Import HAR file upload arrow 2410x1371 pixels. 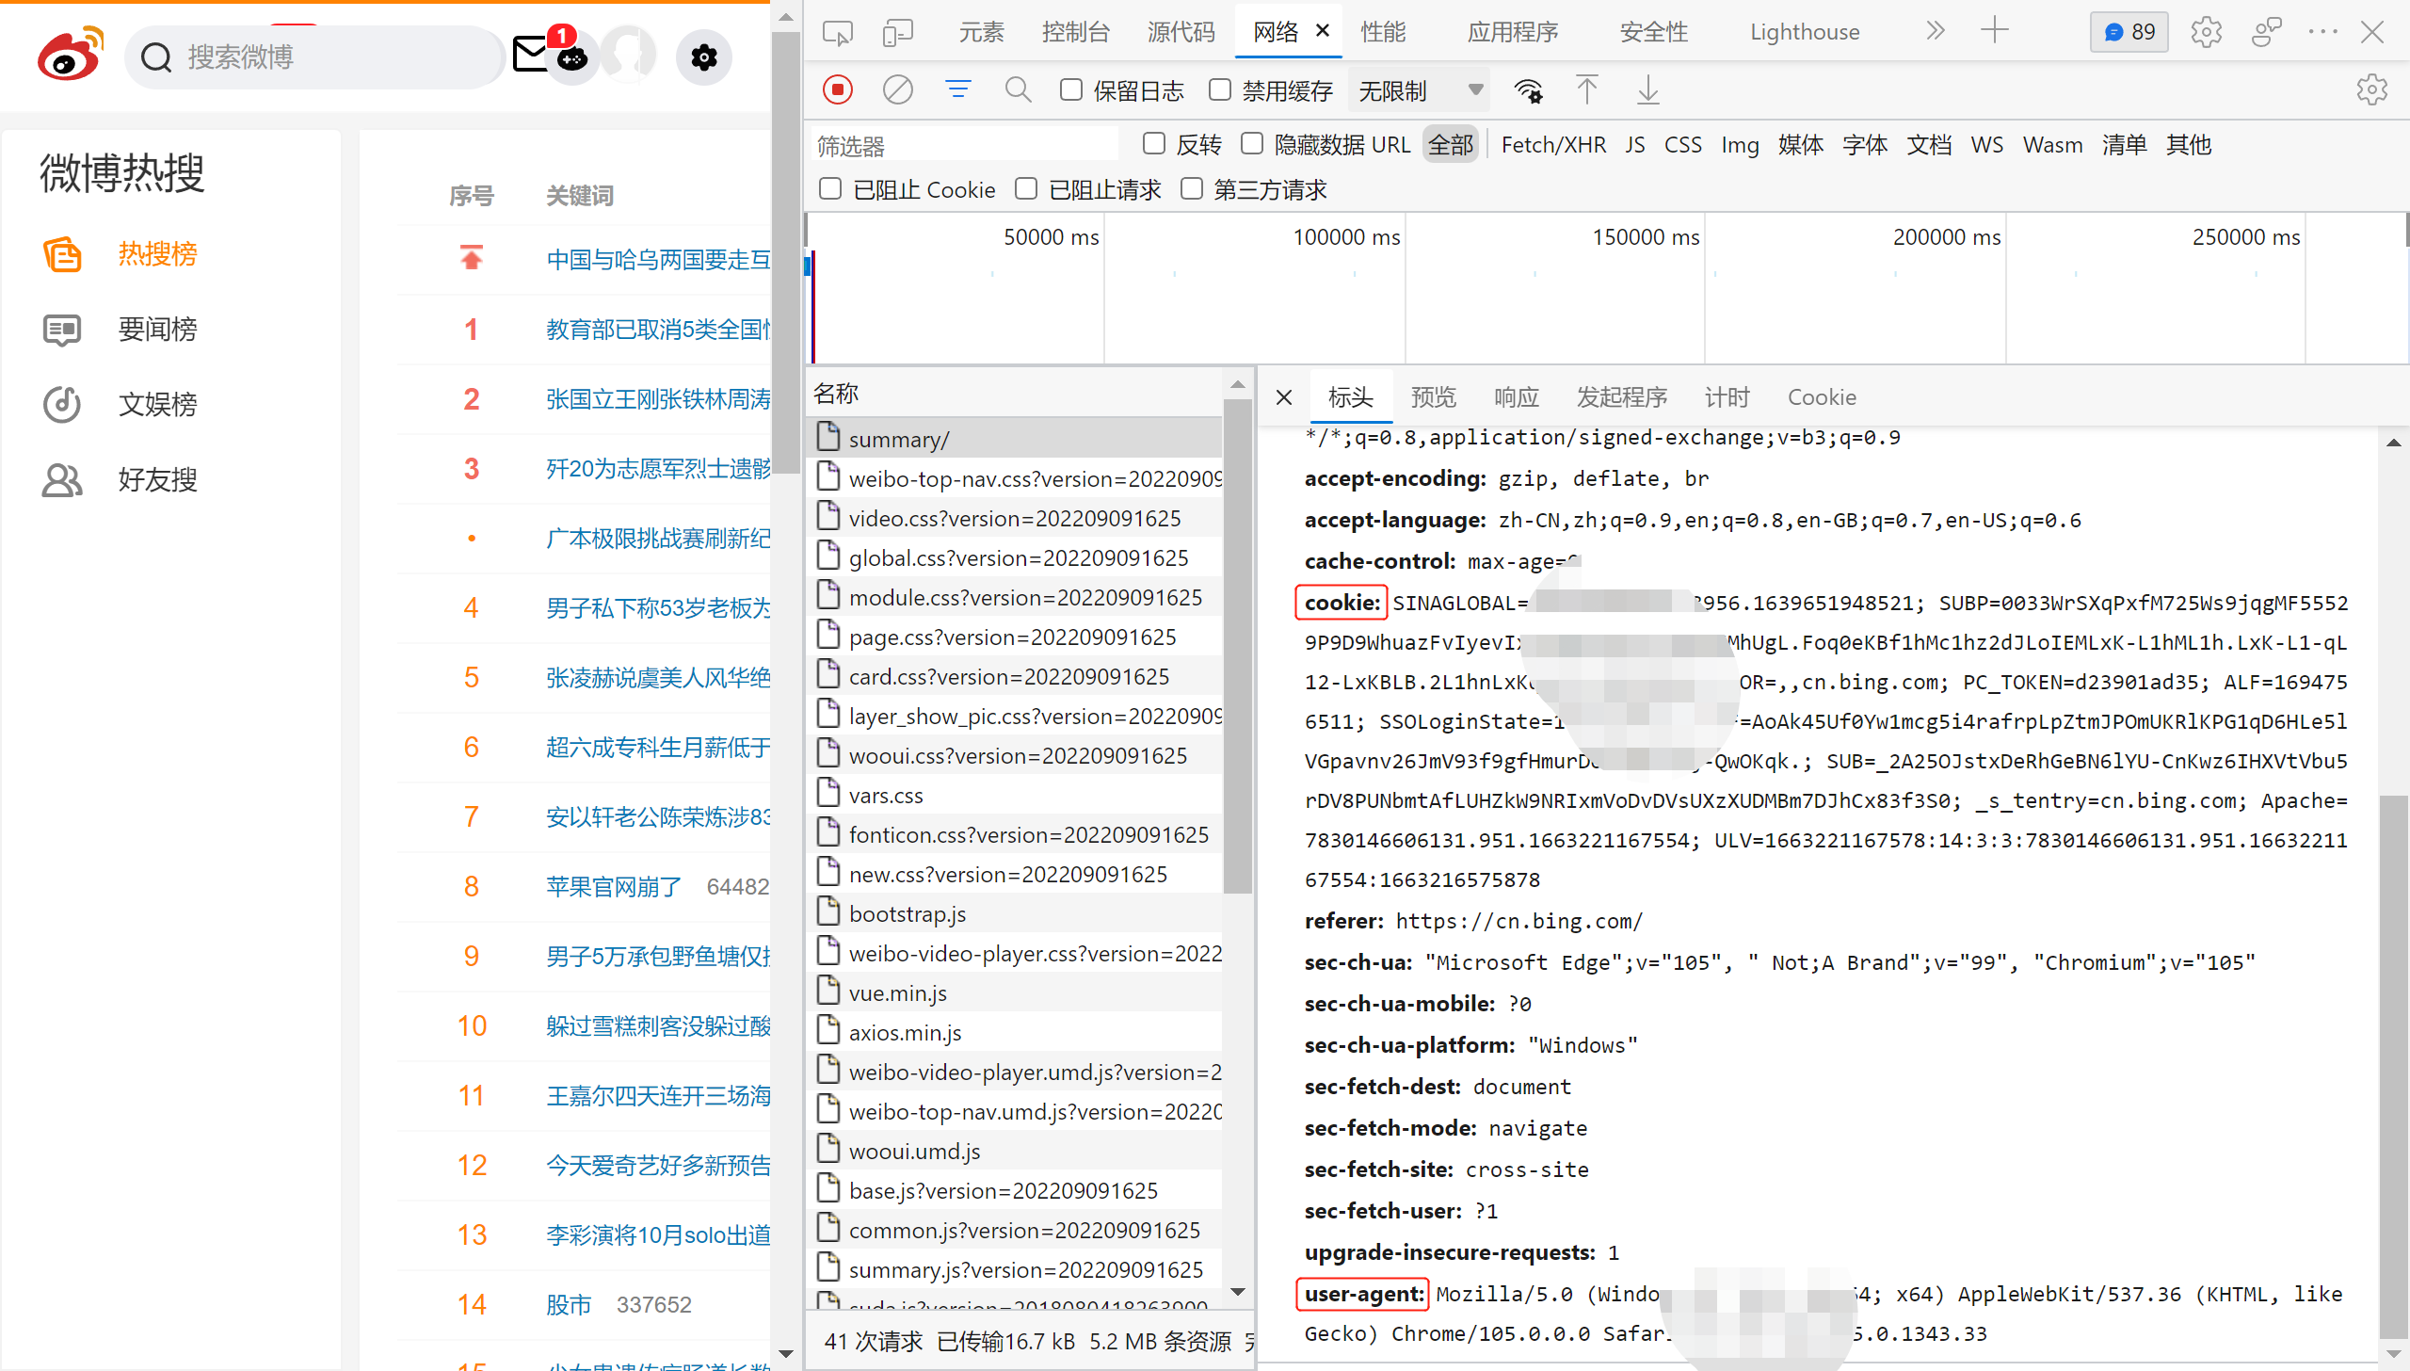click(1586, 90)
